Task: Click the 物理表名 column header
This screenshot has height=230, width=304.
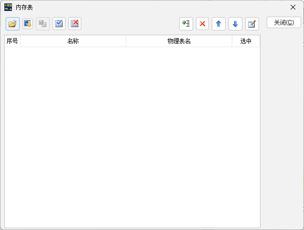Action: click(179, 41)
